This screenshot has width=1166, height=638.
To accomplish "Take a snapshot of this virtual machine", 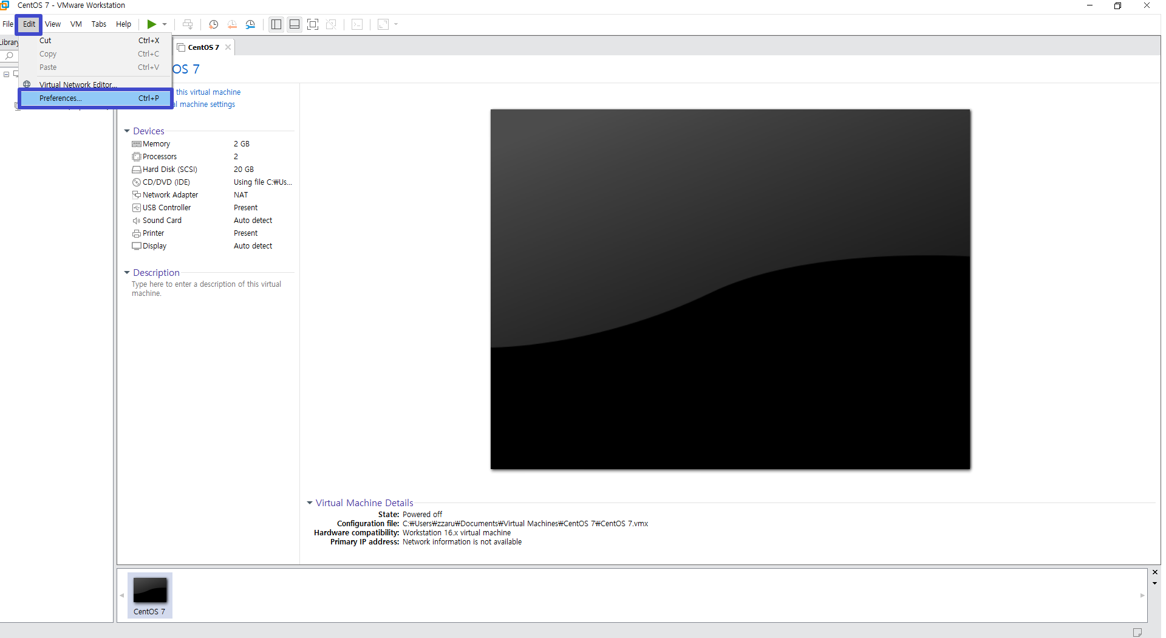I will coord(214,24).
